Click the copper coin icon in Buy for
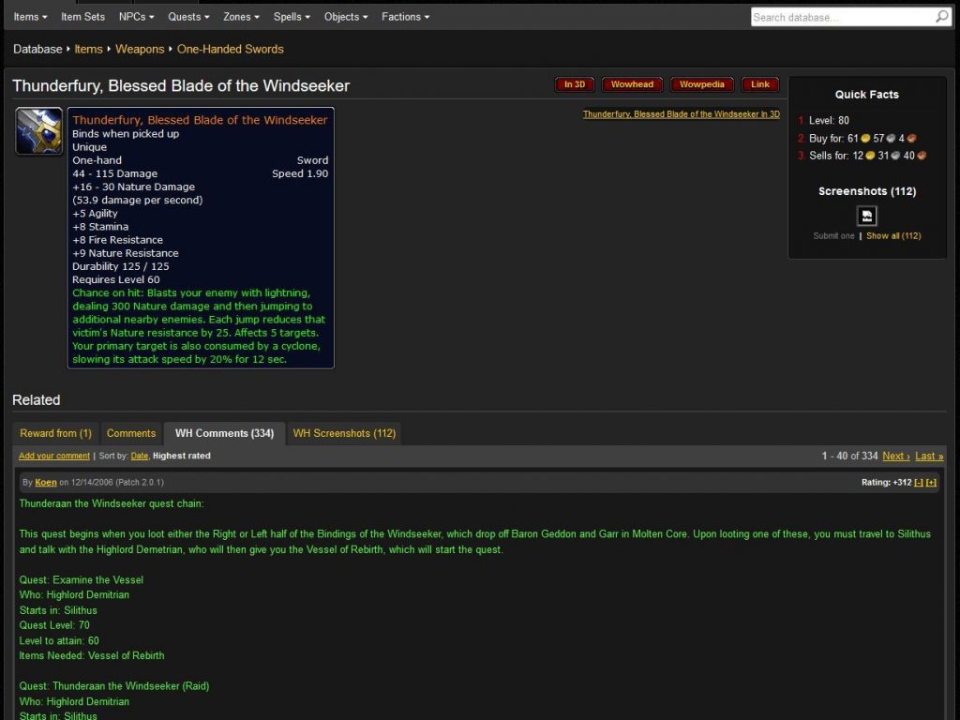The image size is (960, 720). (x=911, y=139)
